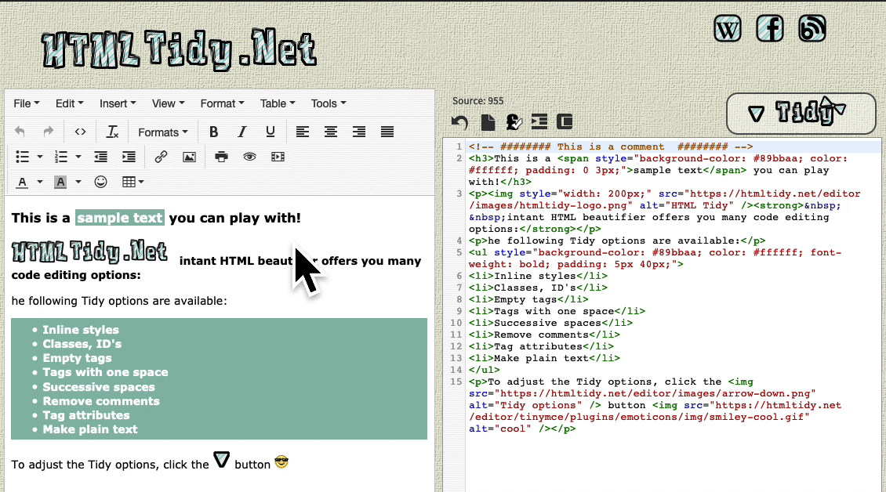The image size is (886, 492).
Task: Click the insert image icon
Action: (189, 157)
